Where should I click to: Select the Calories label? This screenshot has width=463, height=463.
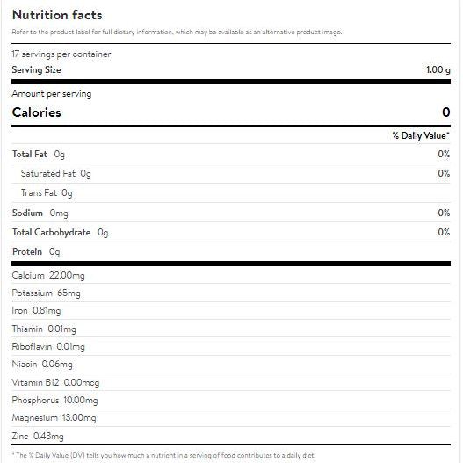[36, 112]
